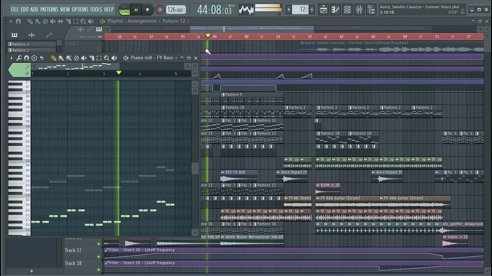
Task: Open the ADD menu
Action: (34, 9)
